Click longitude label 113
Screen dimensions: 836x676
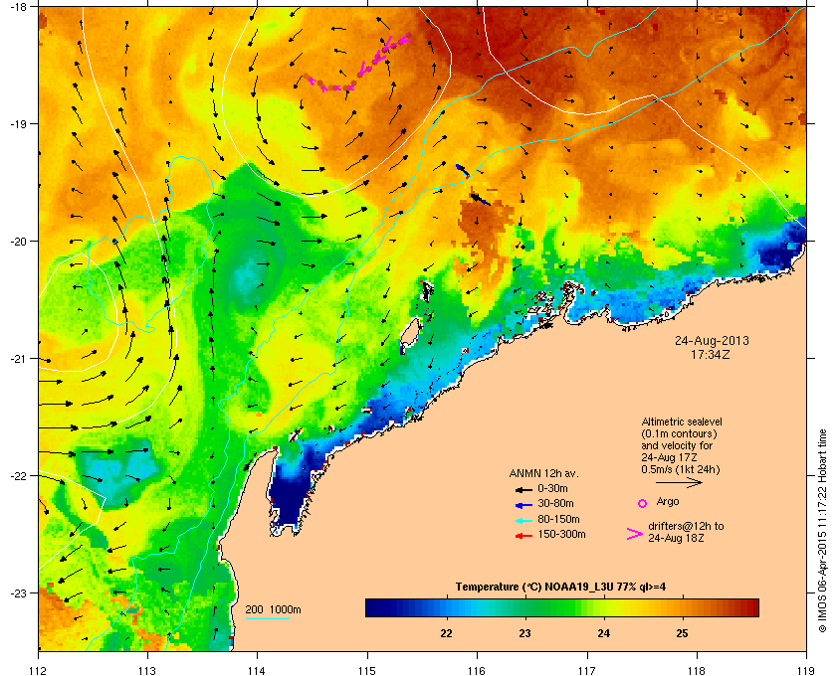147,671
